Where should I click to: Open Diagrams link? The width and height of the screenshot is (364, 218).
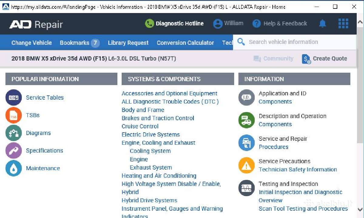tap(38, 133)
